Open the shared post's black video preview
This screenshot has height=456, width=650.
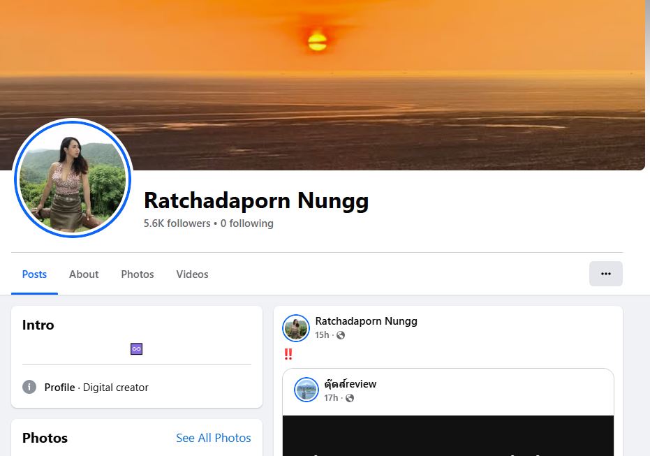[x=448, y=436]
